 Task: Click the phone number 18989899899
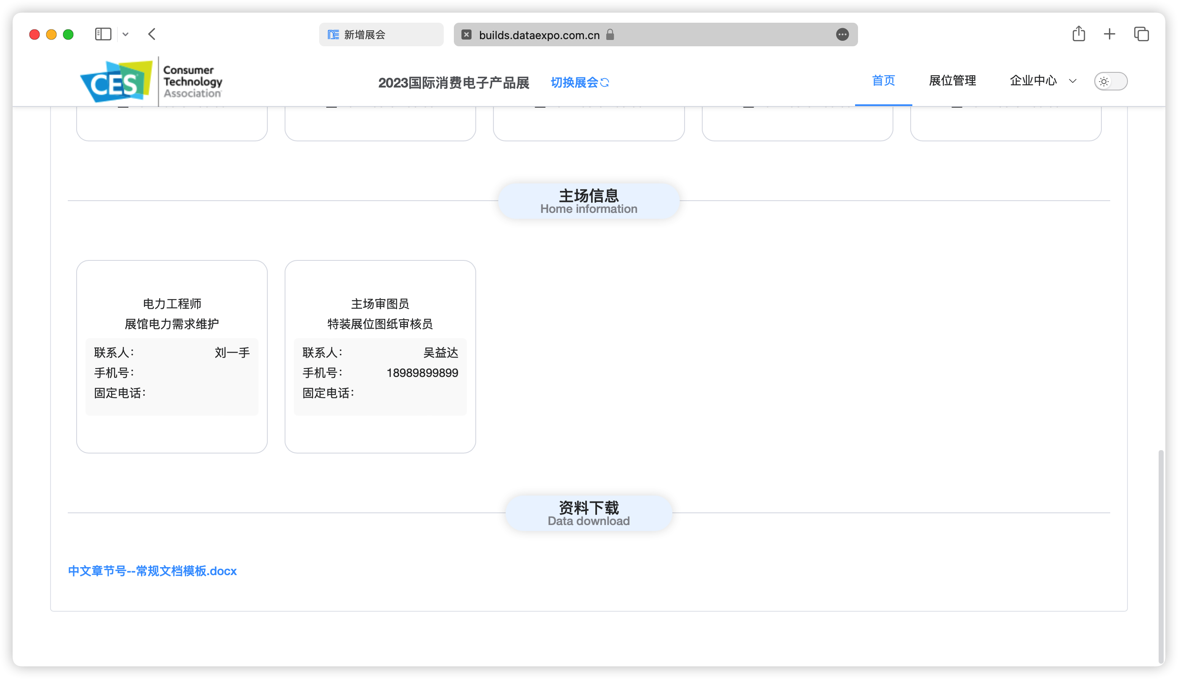click(422, 373)
